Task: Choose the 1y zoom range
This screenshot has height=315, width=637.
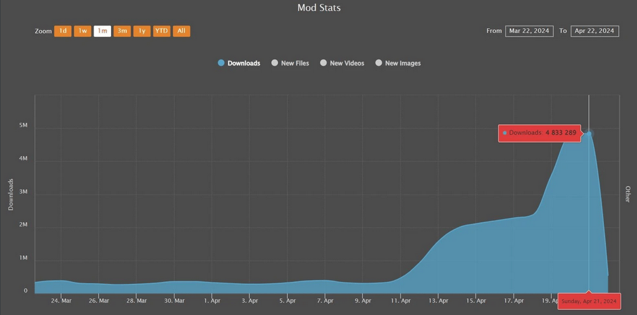Action: click(x=142, y=31)
